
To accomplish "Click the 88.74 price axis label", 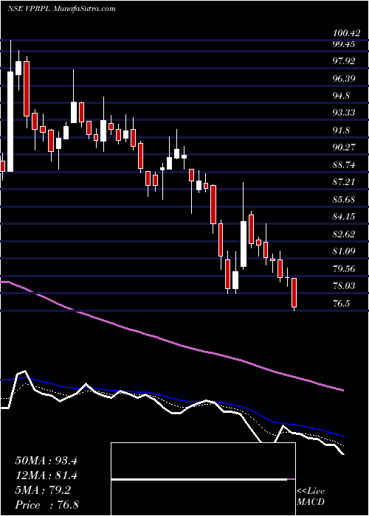I will pos(343,165).
